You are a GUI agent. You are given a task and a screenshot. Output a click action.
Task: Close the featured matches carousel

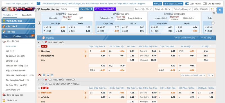coord(214,13)
